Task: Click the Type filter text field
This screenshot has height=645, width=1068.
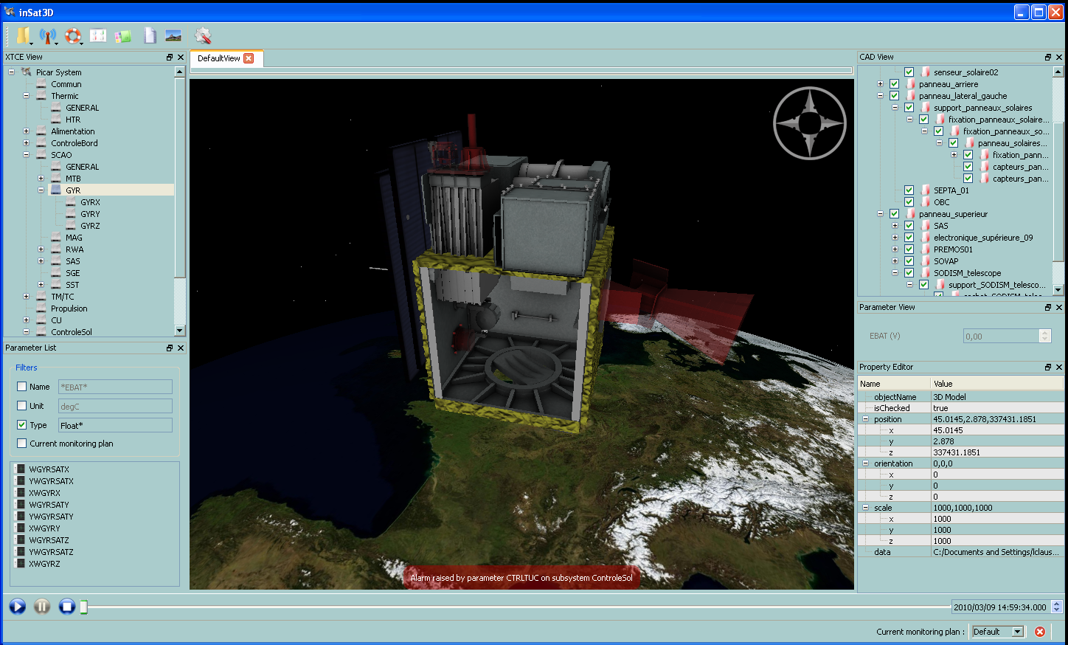Action: (x=115, y=425)
